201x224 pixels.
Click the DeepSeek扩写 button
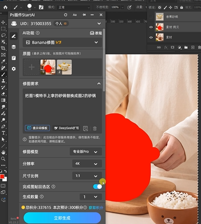pos(67,128)
